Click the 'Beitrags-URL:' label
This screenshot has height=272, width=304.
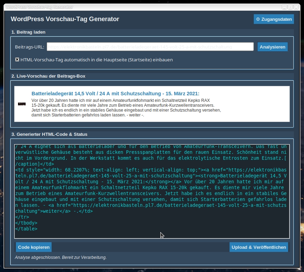(x=29, y=47)
